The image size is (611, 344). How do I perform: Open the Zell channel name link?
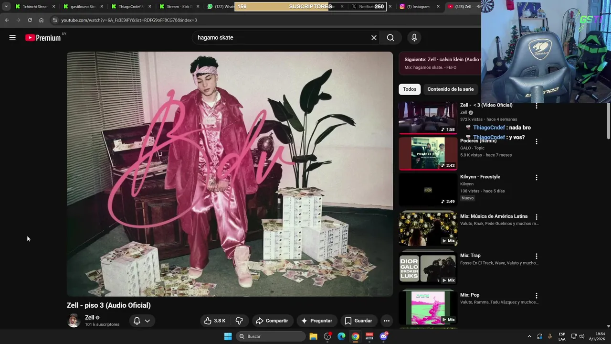tap(89, 317)
